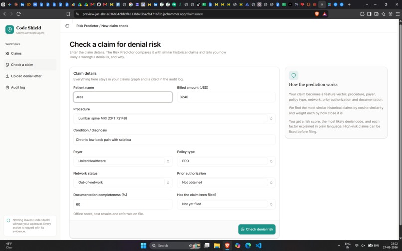Click the Code Shield logo icon
The width and height of the screenshot is (402, 251).
[10, 30]
